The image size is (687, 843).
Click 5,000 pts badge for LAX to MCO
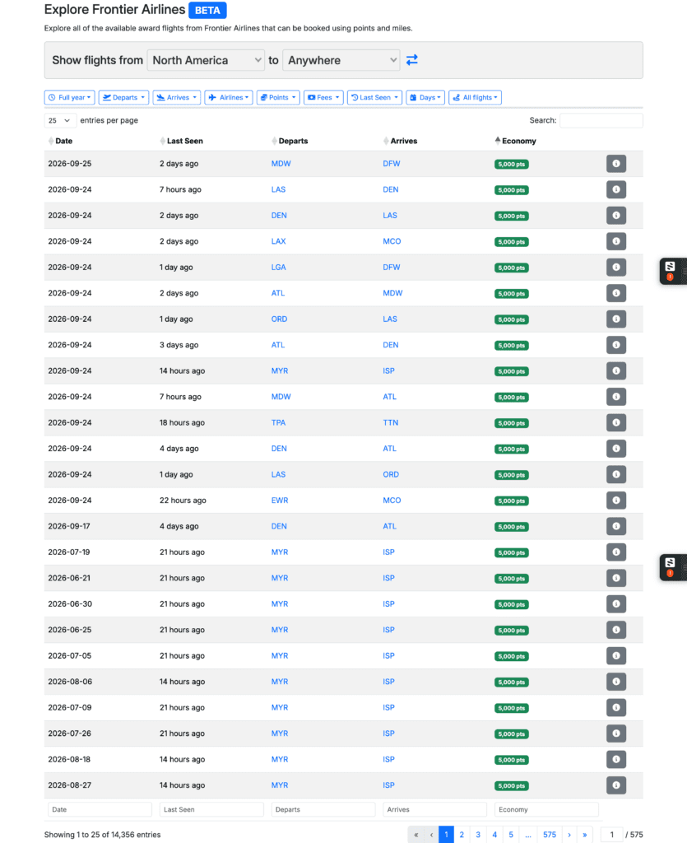coord(512,242)
